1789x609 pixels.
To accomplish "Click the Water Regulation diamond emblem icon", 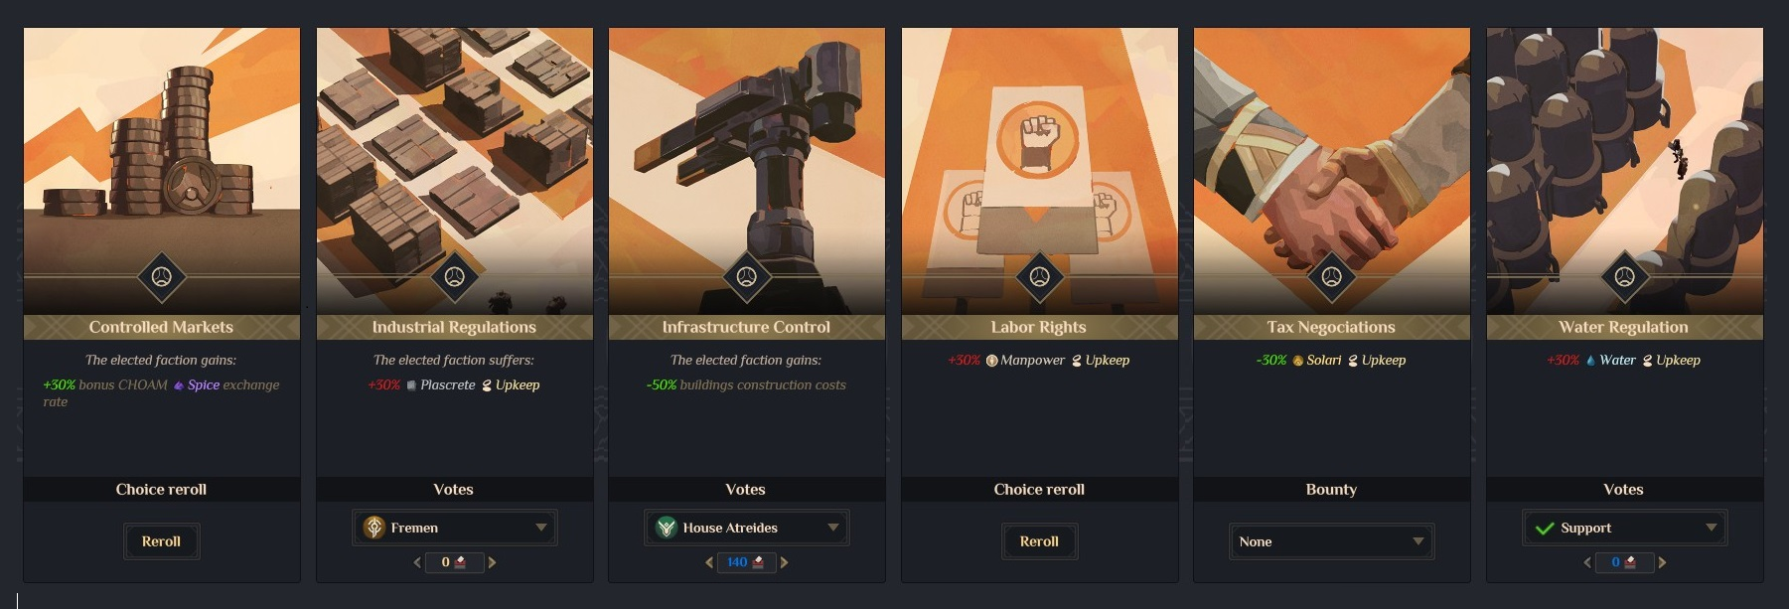I will (1624, 277).
